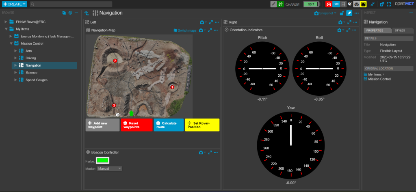
Task: Switch to the Styles tab
Action: pos(400,30)
